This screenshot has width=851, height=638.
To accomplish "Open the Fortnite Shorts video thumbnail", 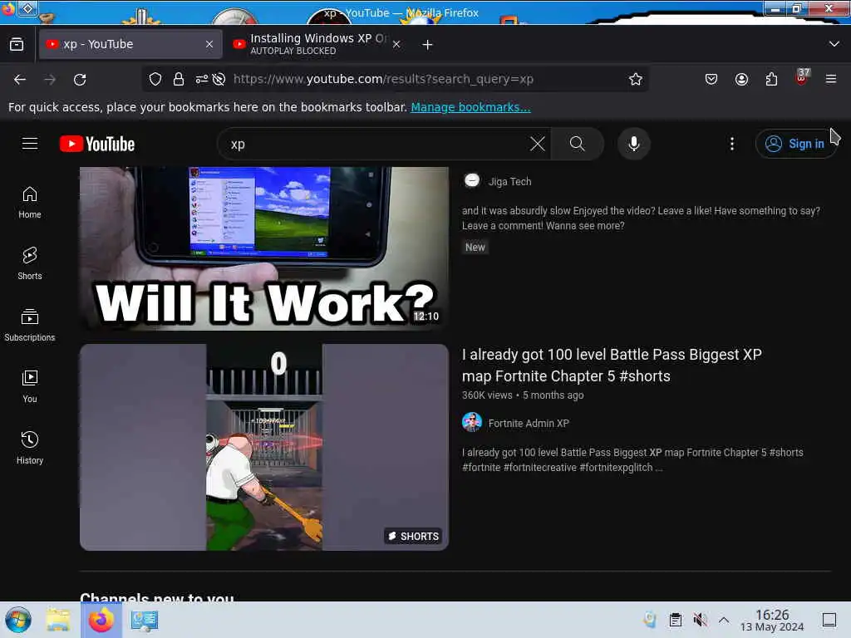I will 264,447.
